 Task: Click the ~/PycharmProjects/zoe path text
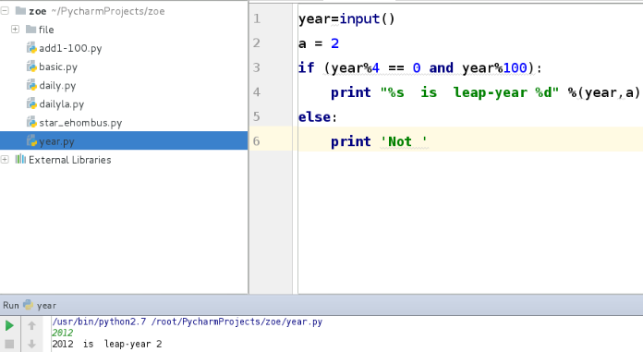[x=108, y=11]
